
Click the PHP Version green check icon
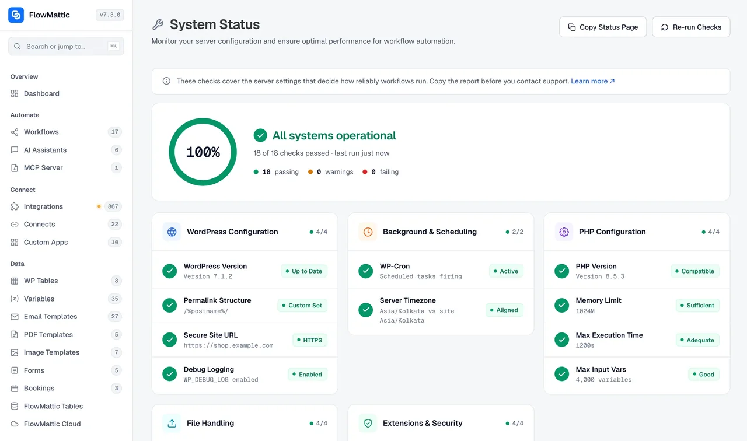coord(562,271)
